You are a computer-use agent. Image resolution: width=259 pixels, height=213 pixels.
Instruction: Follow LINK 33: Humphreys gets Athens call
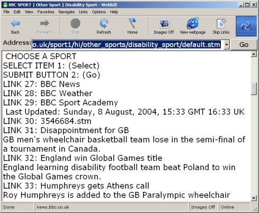pyautogui.click(x=76, y=186)
